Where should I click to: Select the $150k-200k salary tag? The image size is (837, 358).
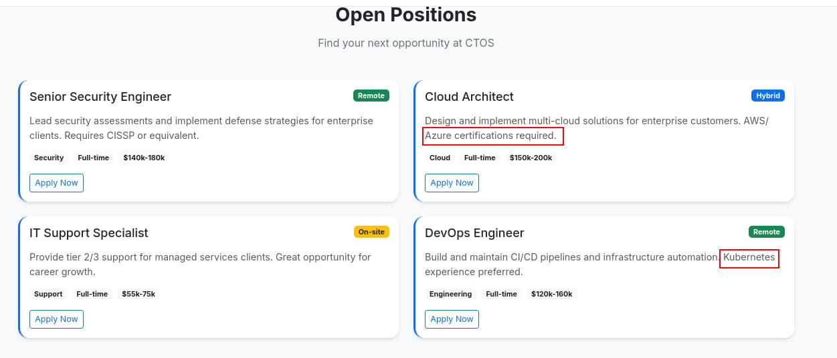tap(531, 158)
